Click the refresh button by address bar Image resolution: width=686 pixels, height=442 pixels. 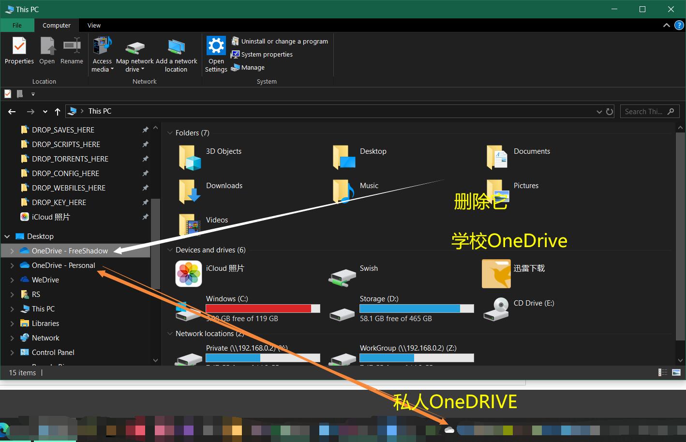(610, 112)
